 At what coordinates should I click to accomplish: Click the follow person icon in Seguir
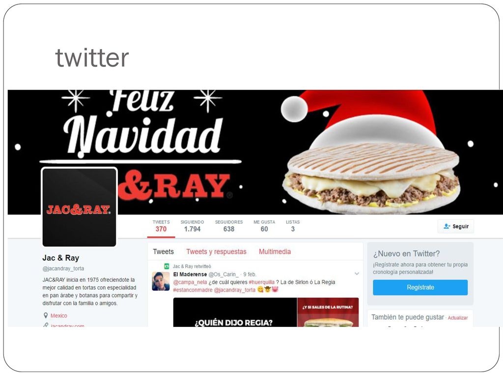(x=447, y=226)
